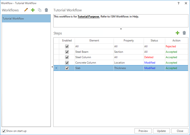
Task: Toggle Enabled checkbox for Steel Beam row
Action: [x=67, y=52]
